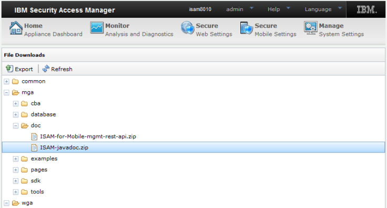Open the Manage System Settings menu
Image resolution: width=387 pixels, height=208 pixels.
tap(334, 29)
